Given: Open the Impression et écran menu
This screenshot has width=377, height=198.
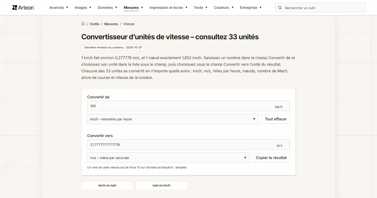Looking at the screenshot, I should click(168, 8).
